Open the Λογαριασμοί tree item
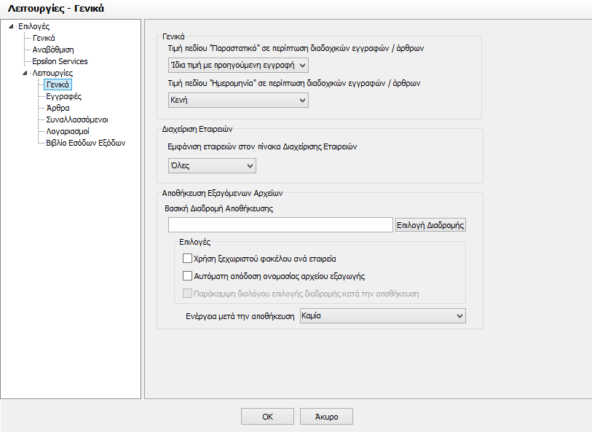This screenshot has width=592, height=432. point(68,131)
